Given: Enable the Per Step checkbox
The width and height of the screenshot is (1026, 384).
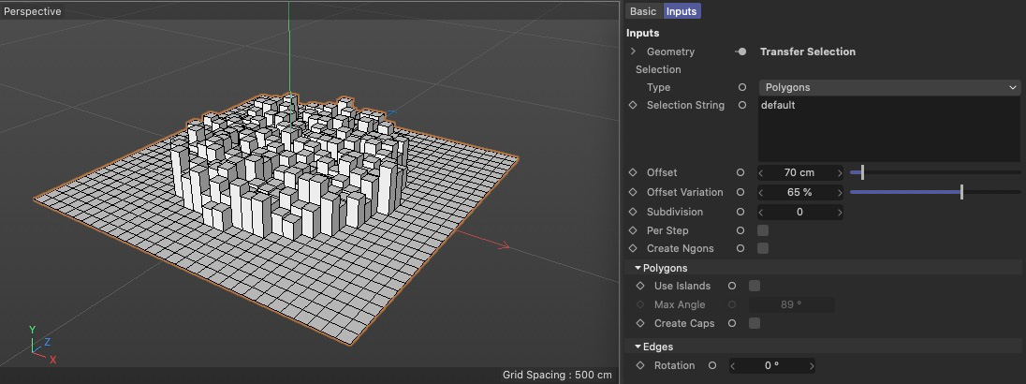Looking at the screenshot, I should (x=762, y=230).
